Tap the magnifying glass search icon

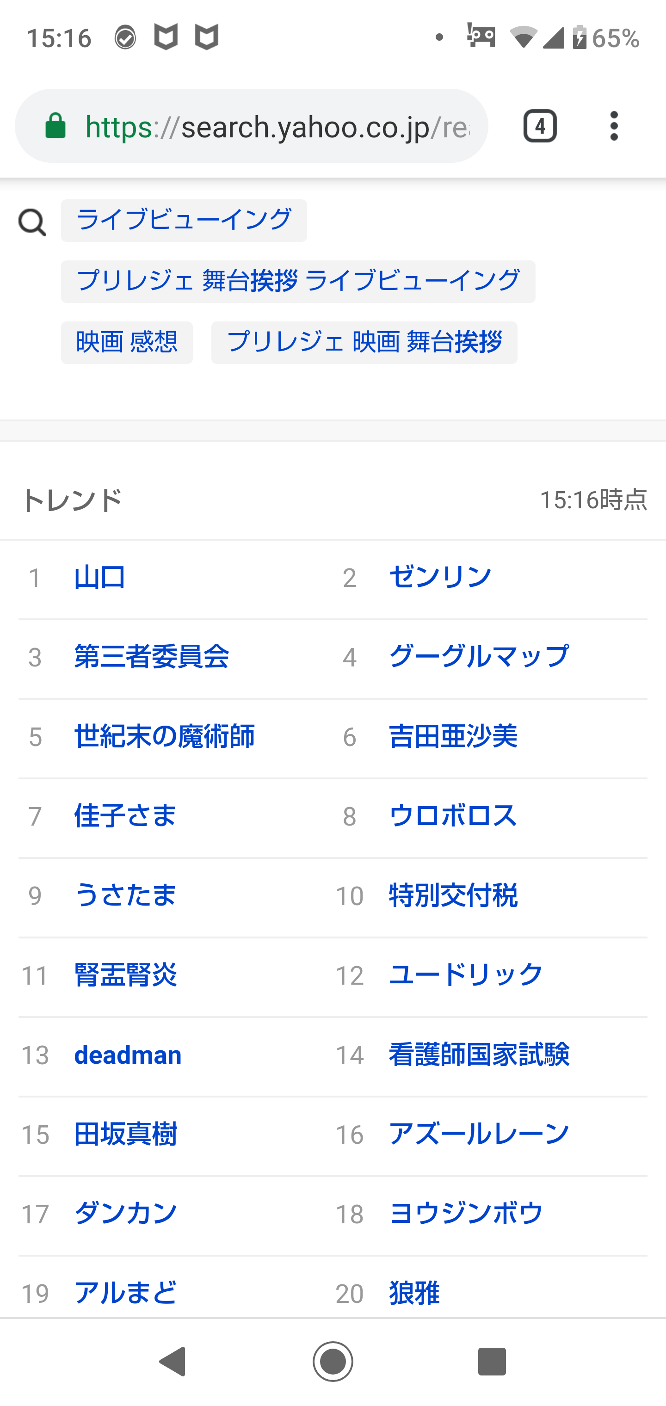(32, 222)
